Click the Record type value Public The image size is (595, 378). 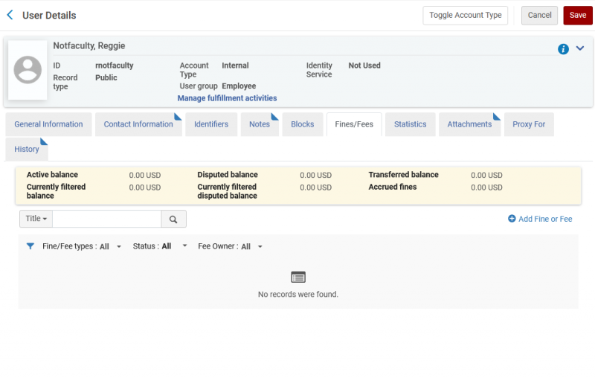point(106,77)
